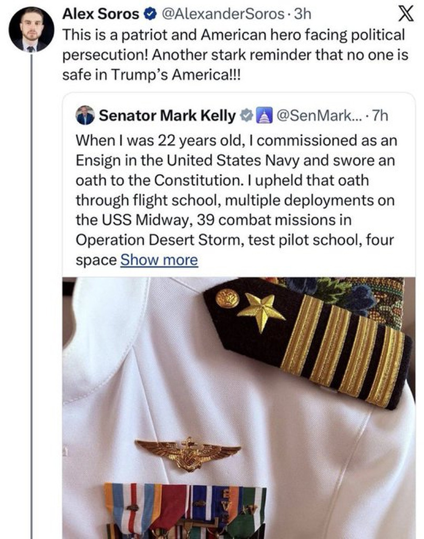Expand the quoted tweet with Show more
424x539 pixels.
click(x=159, y=260)
